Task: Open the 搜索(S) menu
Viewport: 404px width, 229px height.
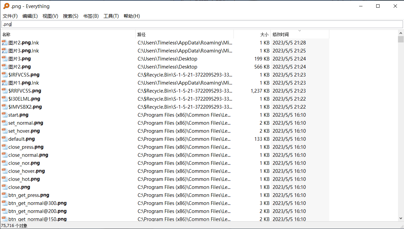Action: [x=71, y=16]
